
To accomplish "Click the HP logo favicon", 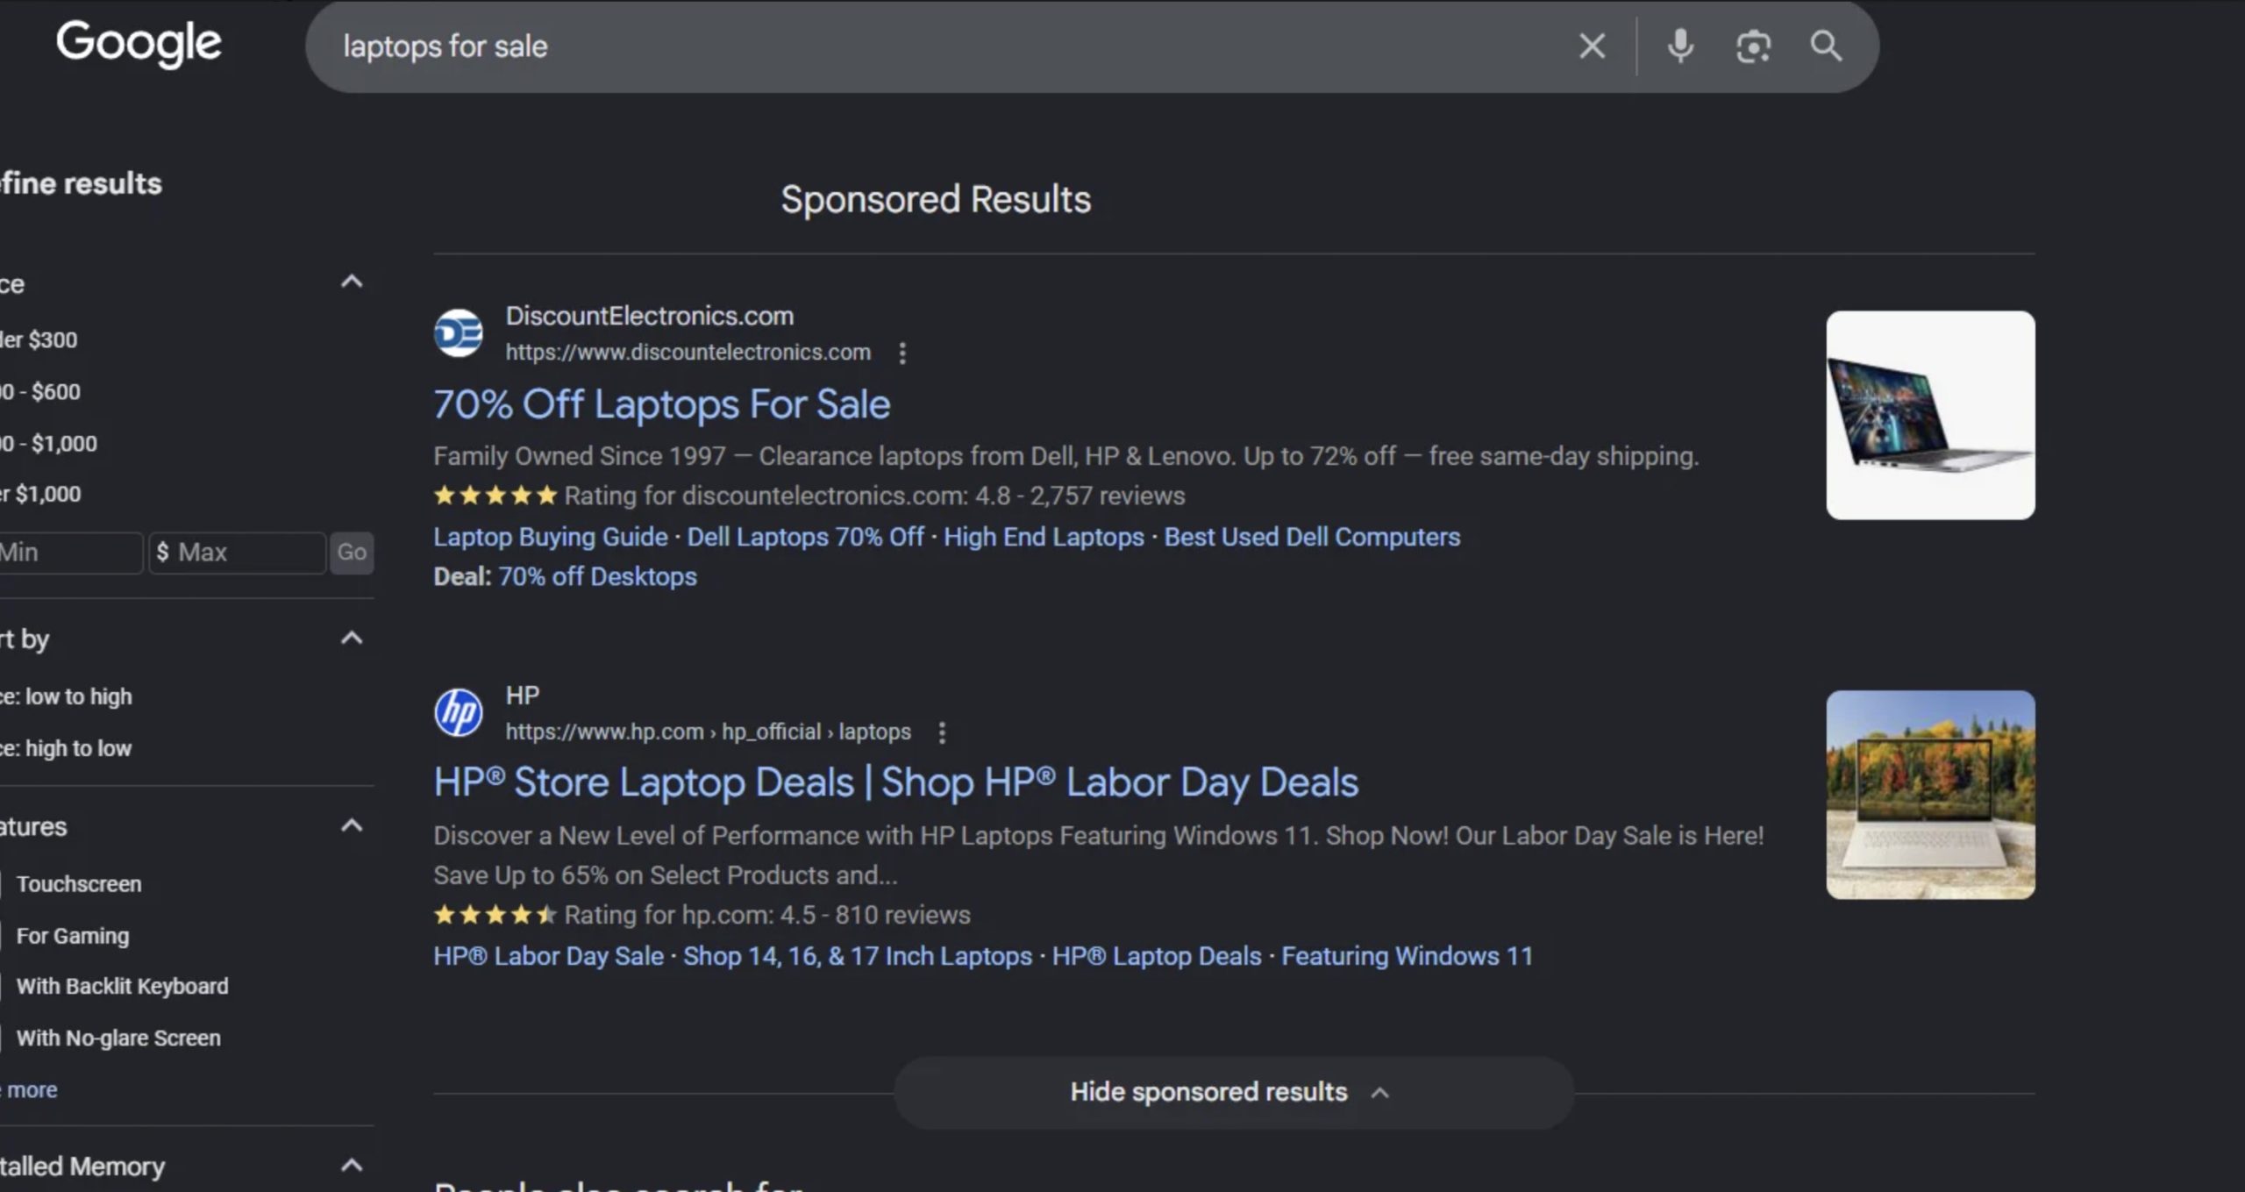I will [x=459, y=712].
